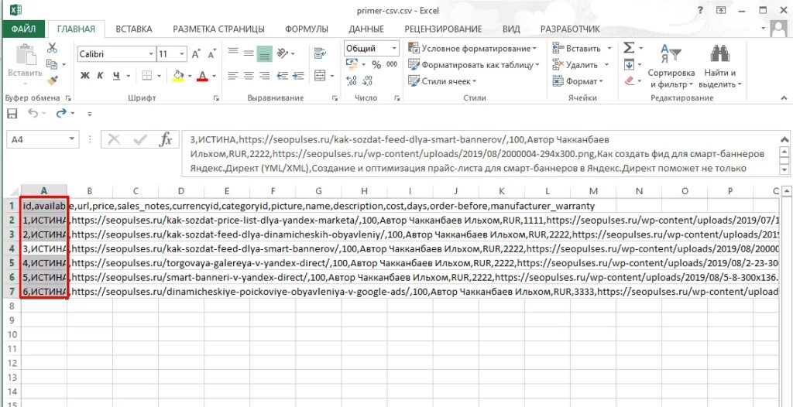
Task: Switch to the ВСТАВКА ribbon tab
Action: coord(133,29)
